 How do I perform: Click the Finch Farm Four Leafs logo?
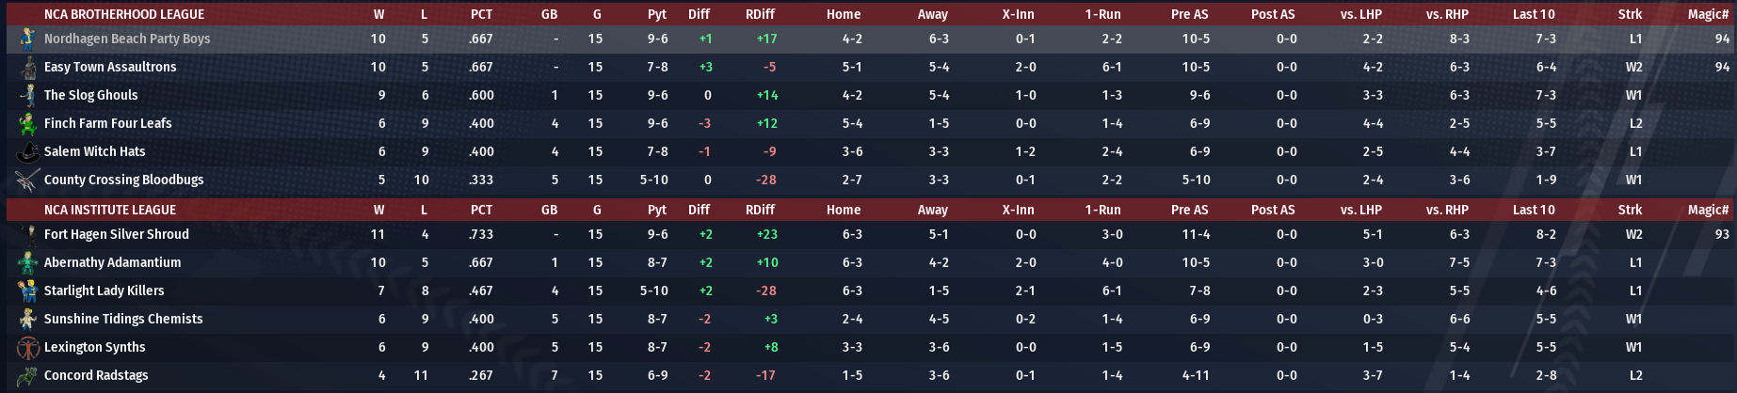click(27, 124)
